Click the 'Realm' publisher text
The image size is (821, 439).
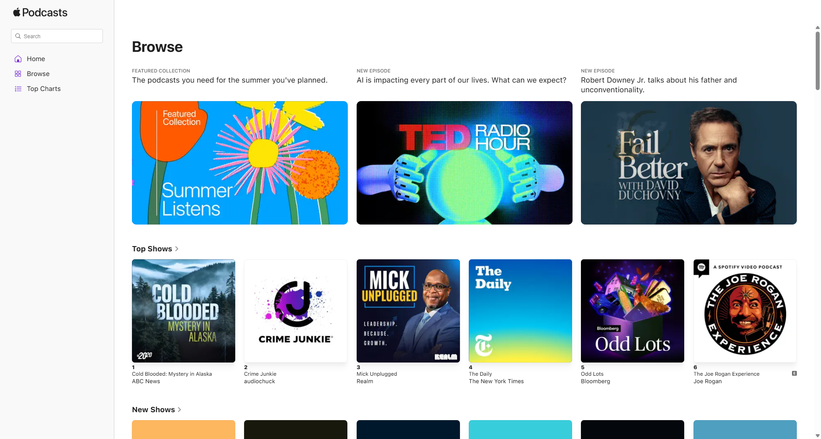pyautogui.click(x=365, y=381)
